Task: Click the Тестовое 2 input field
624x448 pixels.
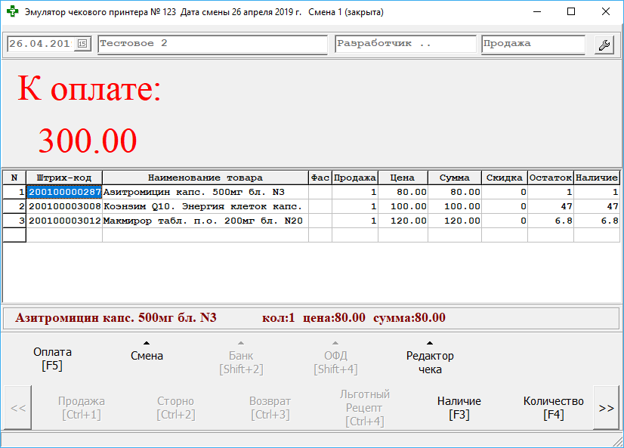Action: click(x=212, y=45)
